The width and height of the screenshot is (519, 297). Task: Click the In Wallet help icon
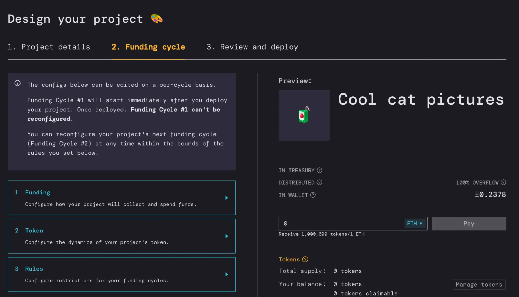(313, 195)
